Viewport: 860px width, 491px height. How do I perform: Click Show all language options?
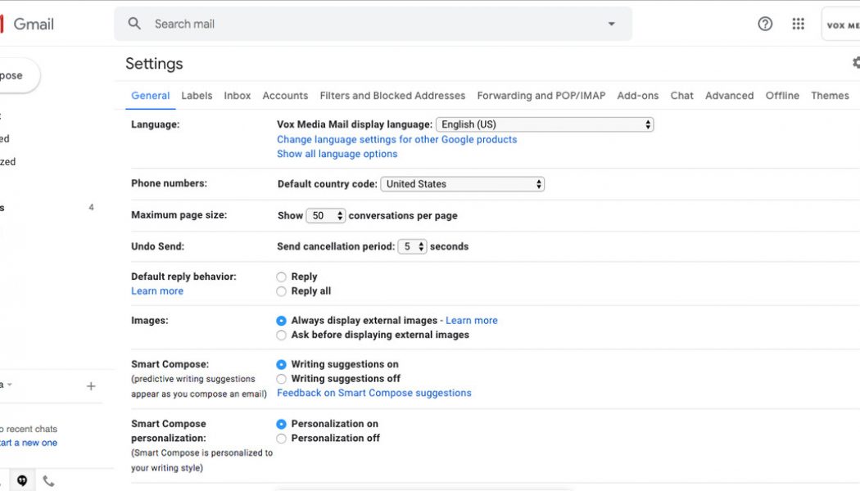pos(336,153)
